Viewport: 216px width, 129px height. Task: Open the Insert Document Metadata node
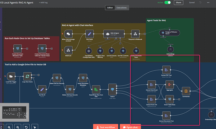pos(83,78)
